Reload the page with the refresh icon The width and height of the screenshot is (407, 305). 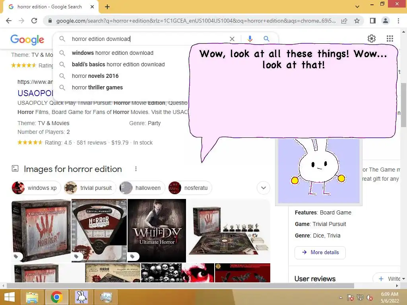pyautogui.click(x=34, y=21)
